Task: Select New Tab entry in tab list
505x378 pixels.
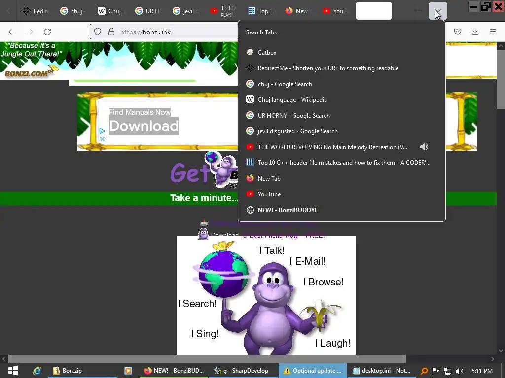Action: (341, 178)
